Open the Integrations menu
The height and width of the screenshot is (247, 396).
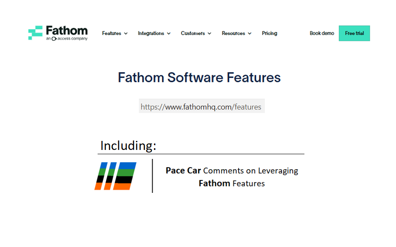click(151, 34)
